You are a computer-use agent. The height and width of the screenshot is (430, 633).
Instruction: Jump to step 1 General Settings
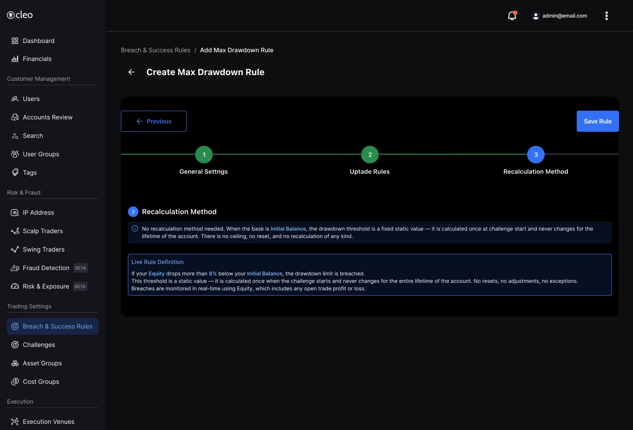tap(204, 155)
